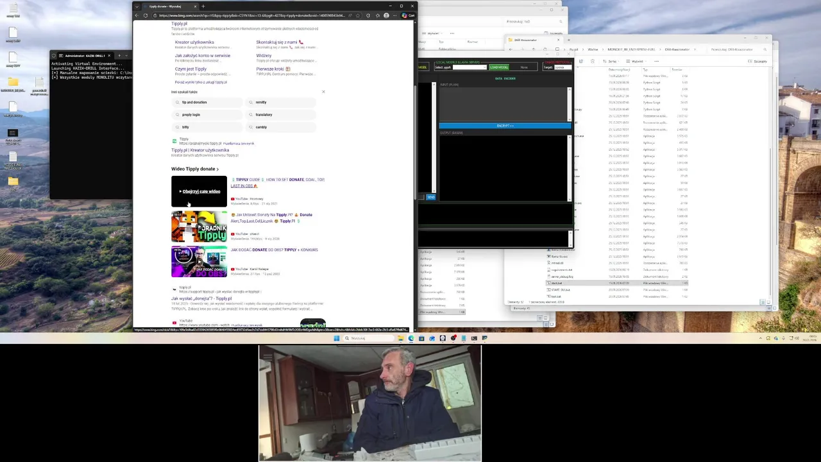Open the 'Pulpit' breadcrumb in the Explorer path

(573, 49)
